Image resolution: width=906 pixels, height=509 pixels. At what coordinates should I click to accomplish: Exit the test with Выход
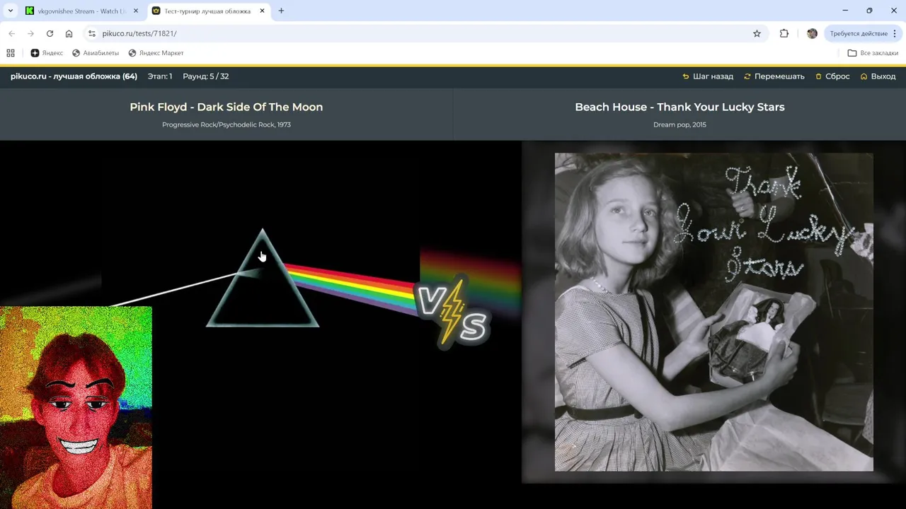878,76
